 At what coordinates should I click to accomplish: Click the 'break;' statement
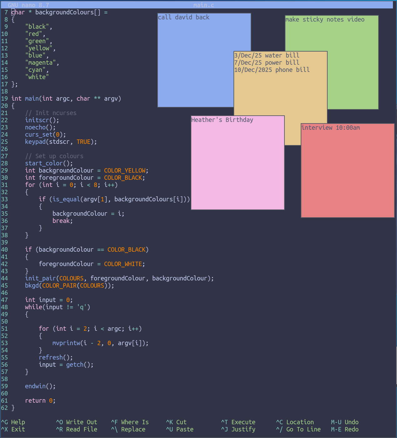click(63, 221)
